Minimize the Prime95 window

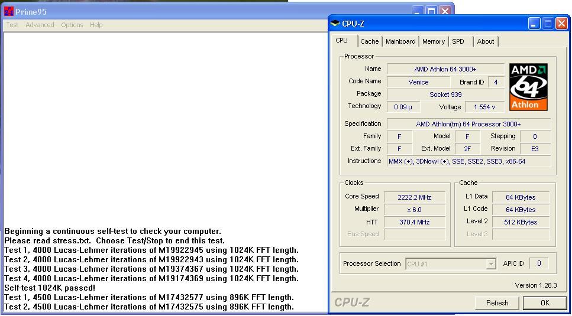point(418,11)
